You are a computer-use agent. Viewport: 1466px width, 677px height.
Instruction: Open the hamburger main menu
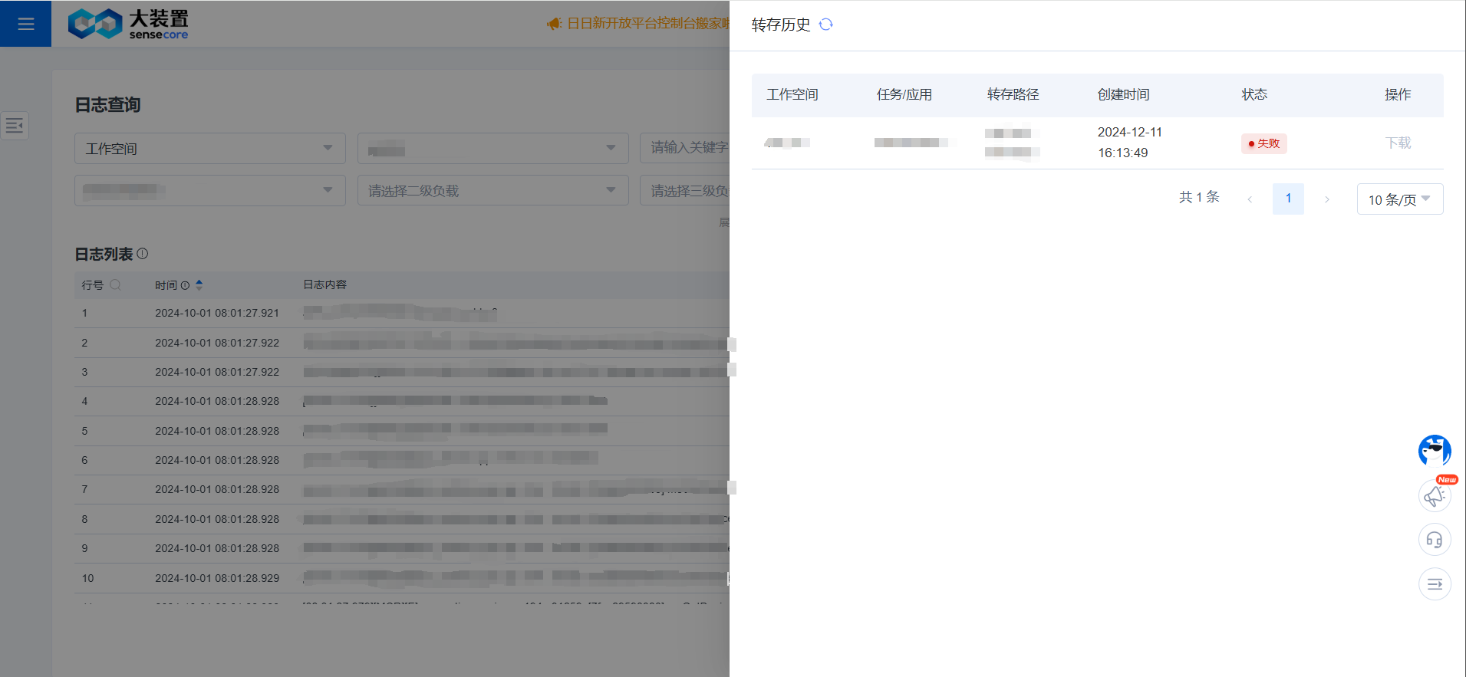click(25, 24)
